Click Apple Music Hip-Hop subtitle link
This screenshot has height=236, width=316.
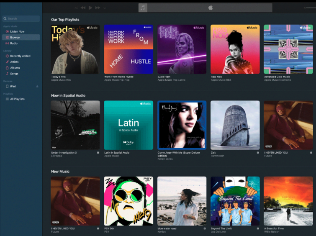(x=117, y=80)
